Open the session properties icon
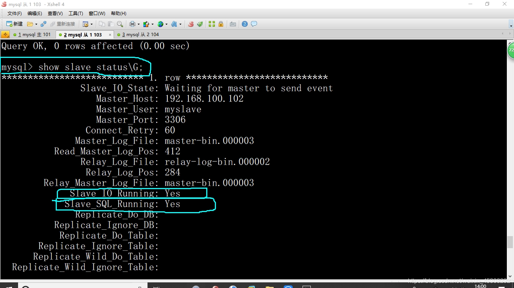 click(x=85, y=24)
